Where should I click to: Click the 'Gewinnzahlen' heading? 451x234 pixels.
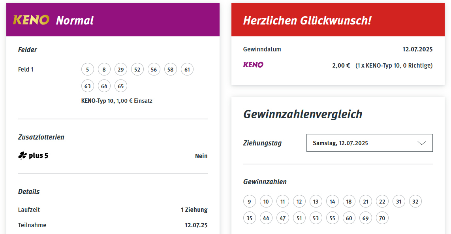click(265, 182)
